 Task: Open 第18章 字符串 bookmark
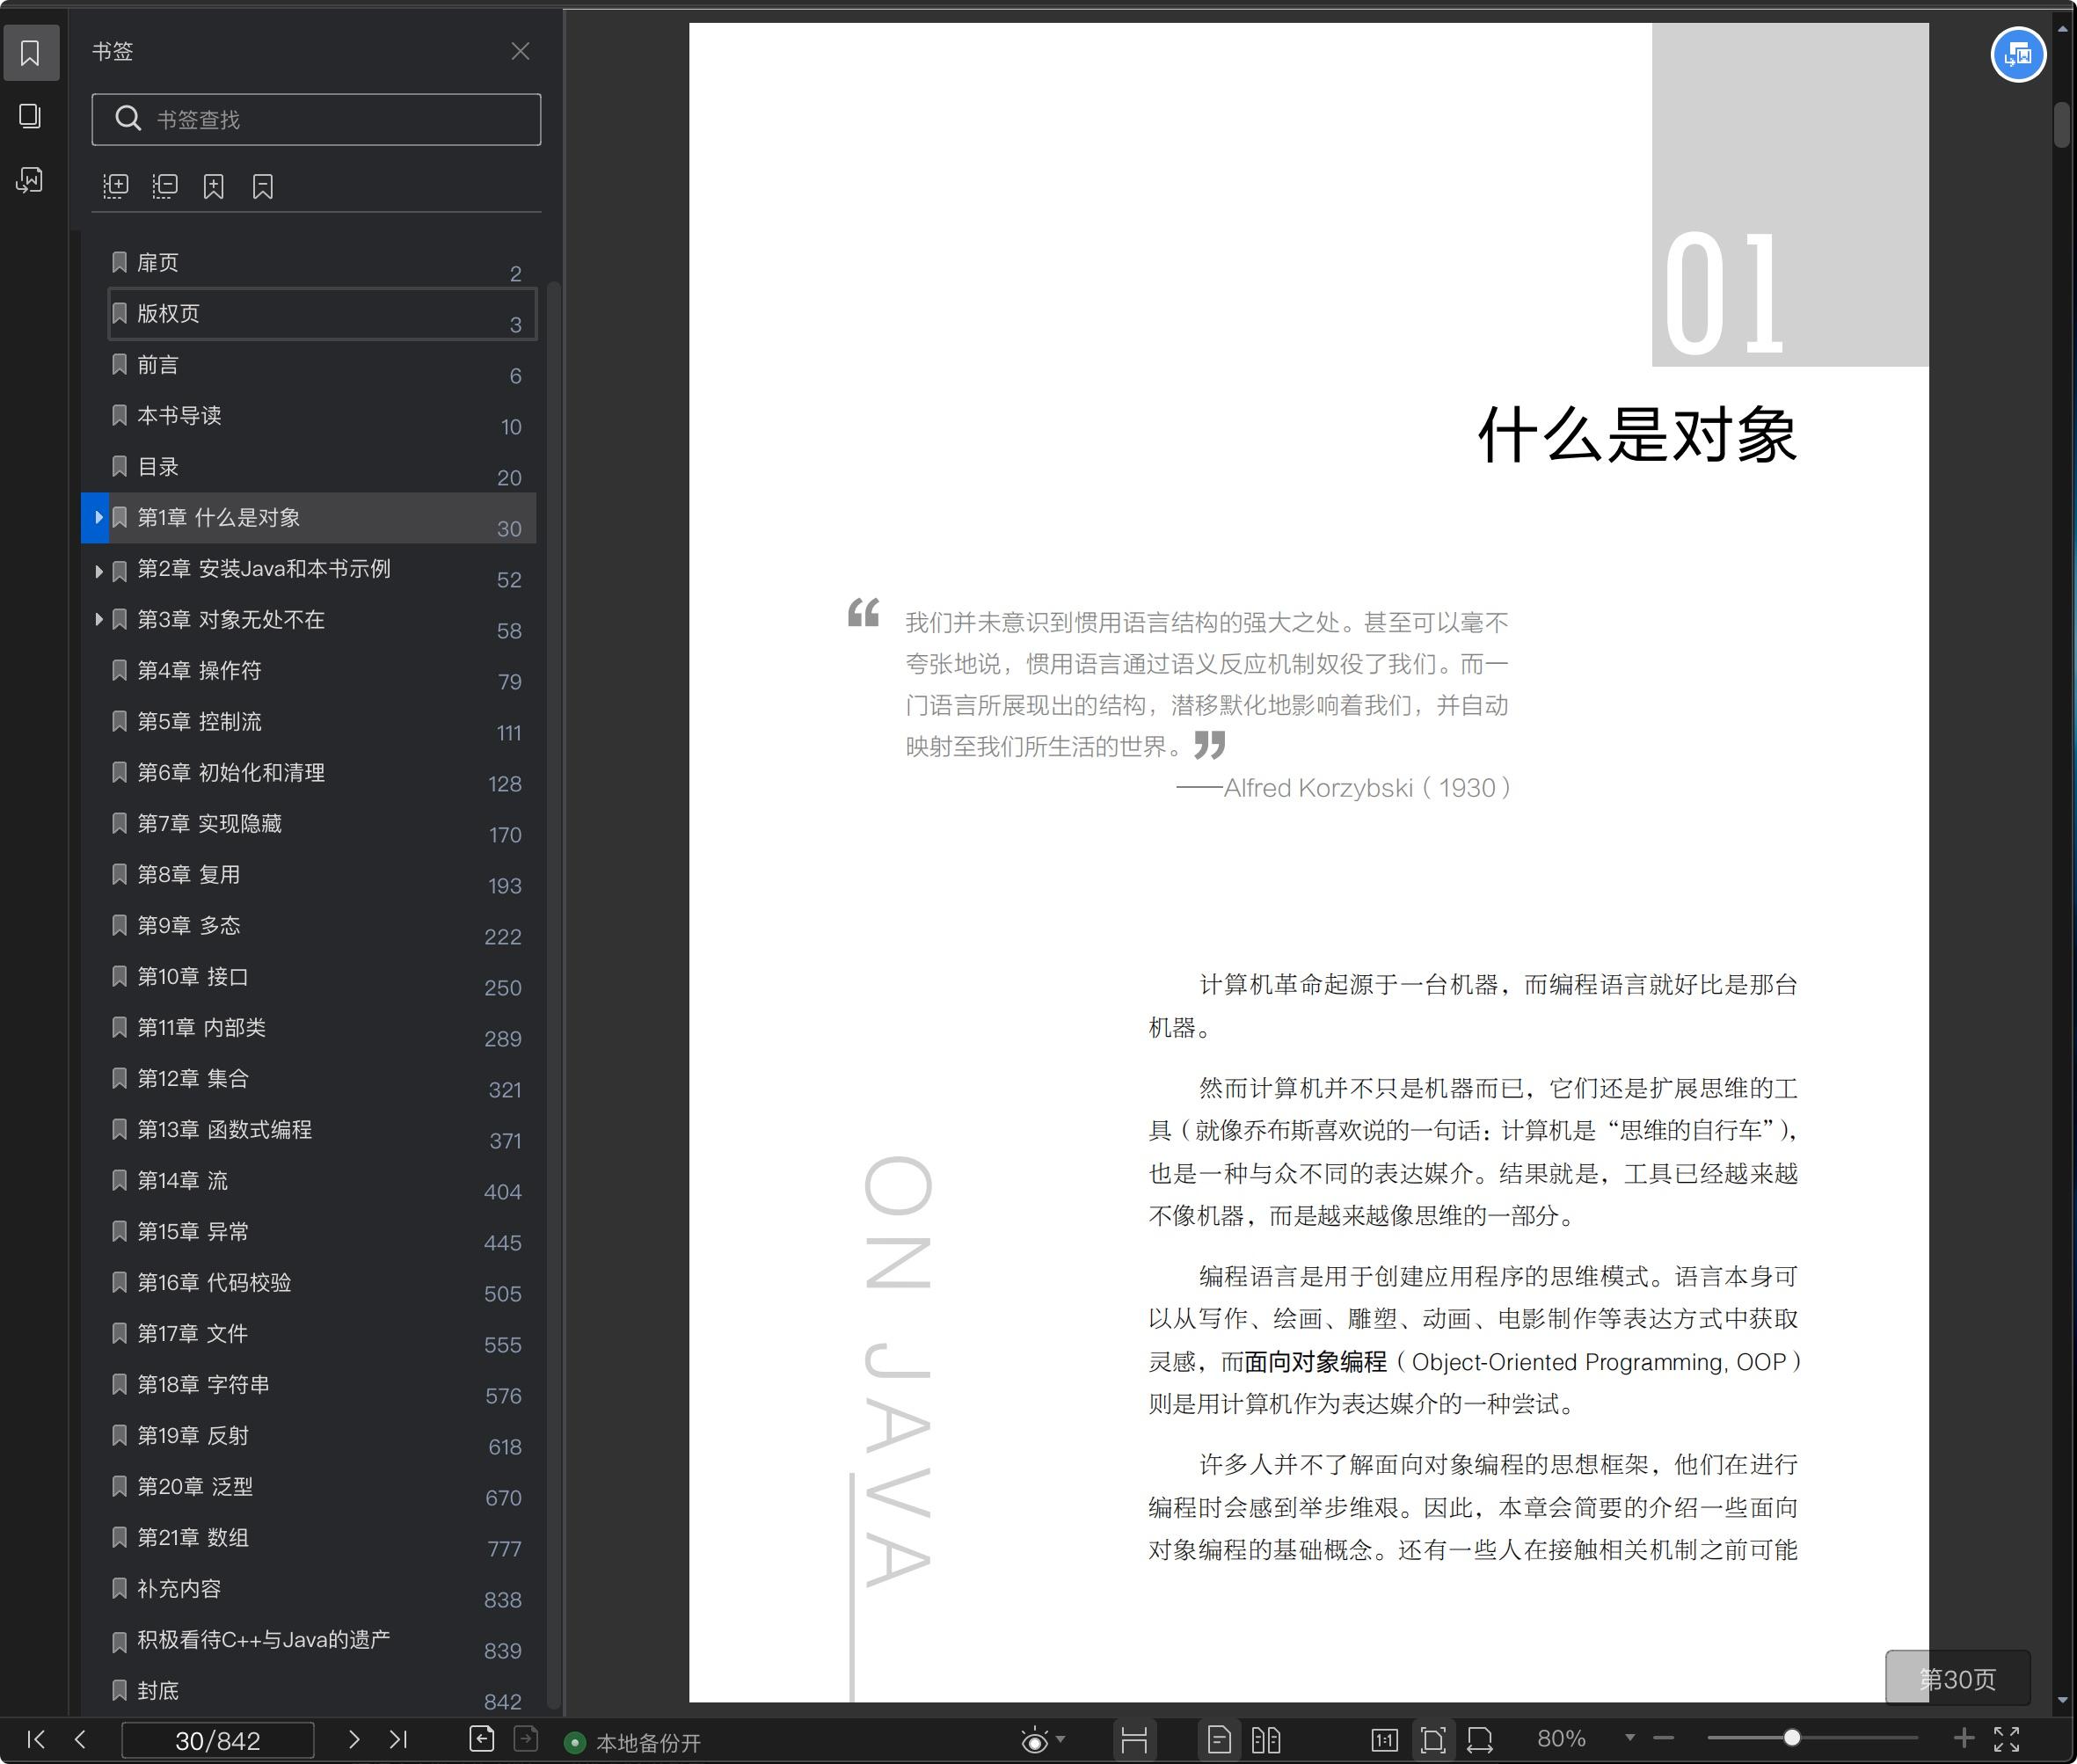click(322, 1385)
